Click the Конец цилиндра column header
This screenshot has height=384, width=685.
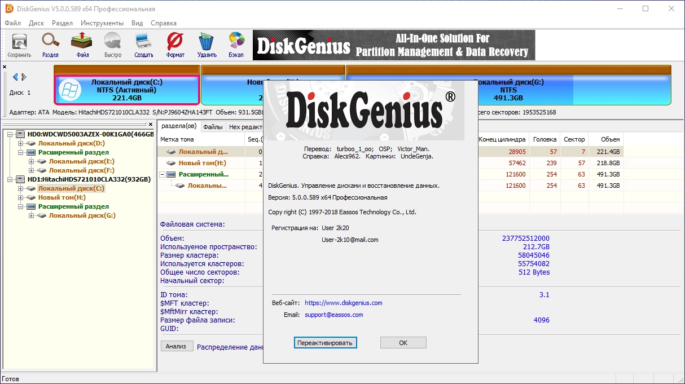503,139
